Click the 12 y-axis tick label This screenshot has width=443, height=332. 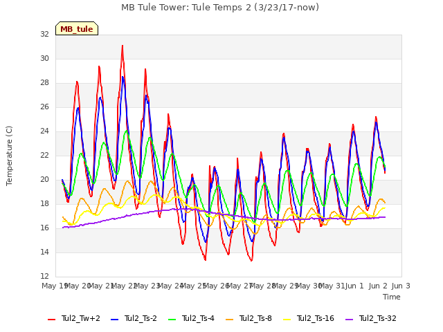click(44, 276)
